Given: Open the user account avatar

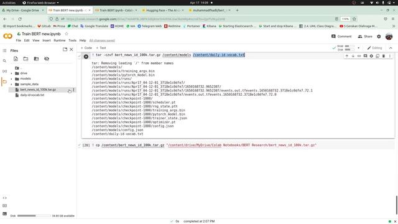Looking at the screenshot, I should point(389,37).
